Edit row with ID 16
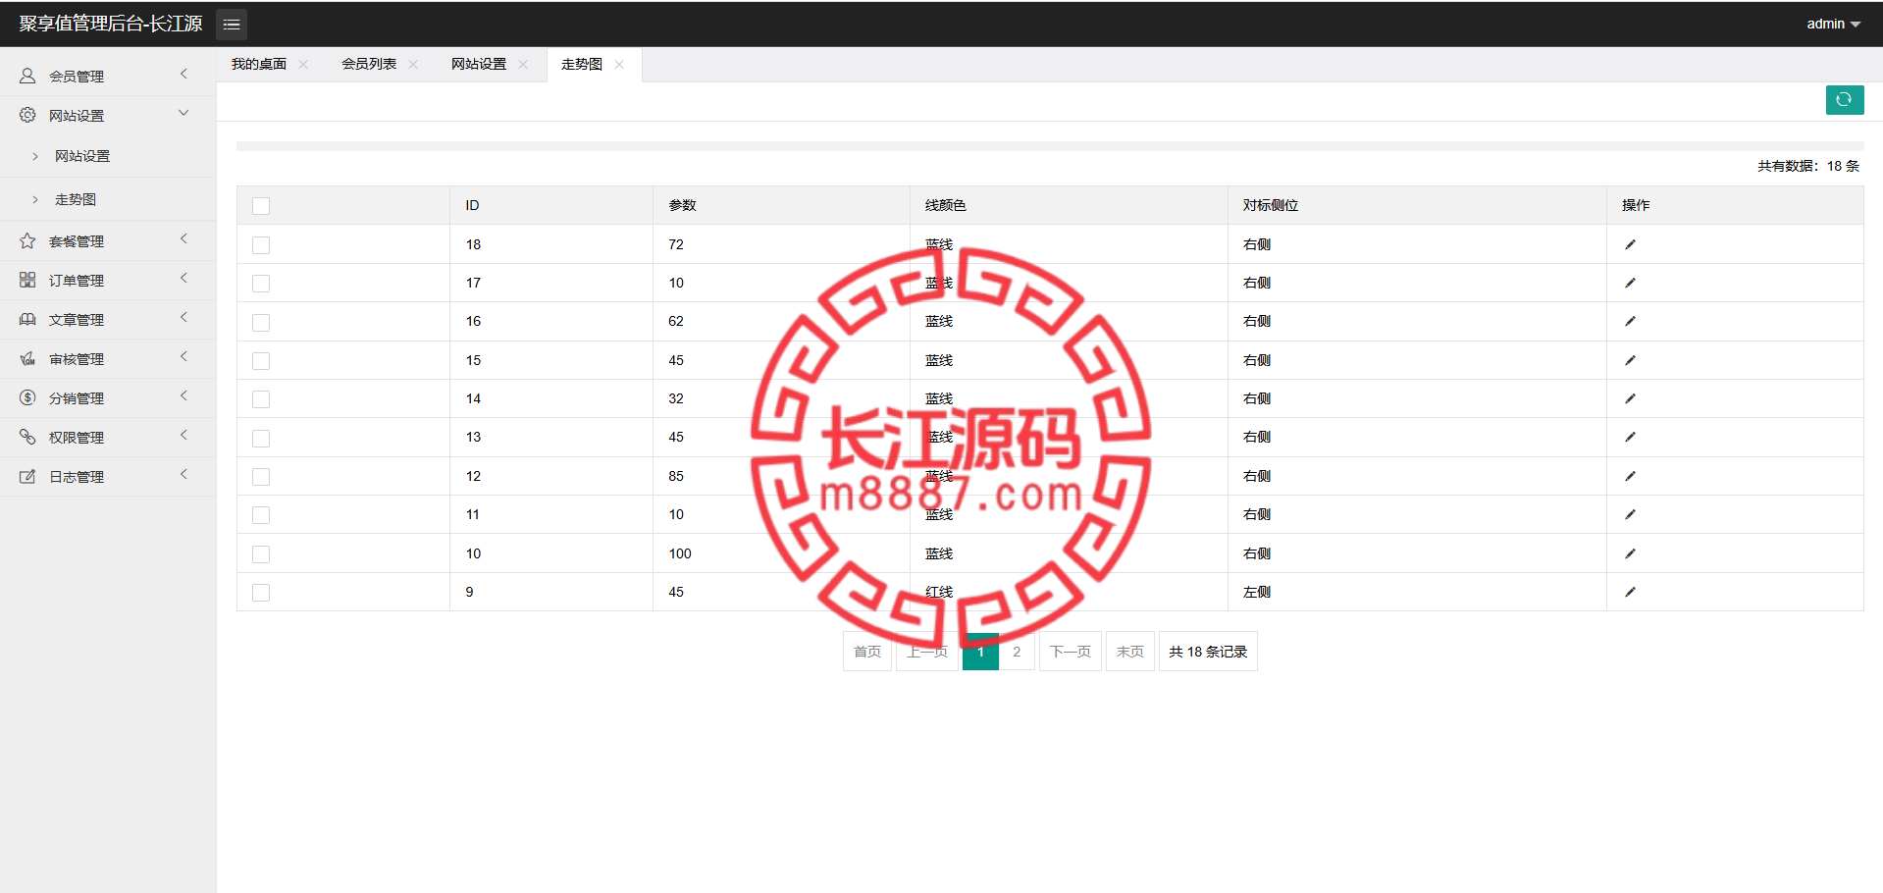 (x=1630, y=321)
